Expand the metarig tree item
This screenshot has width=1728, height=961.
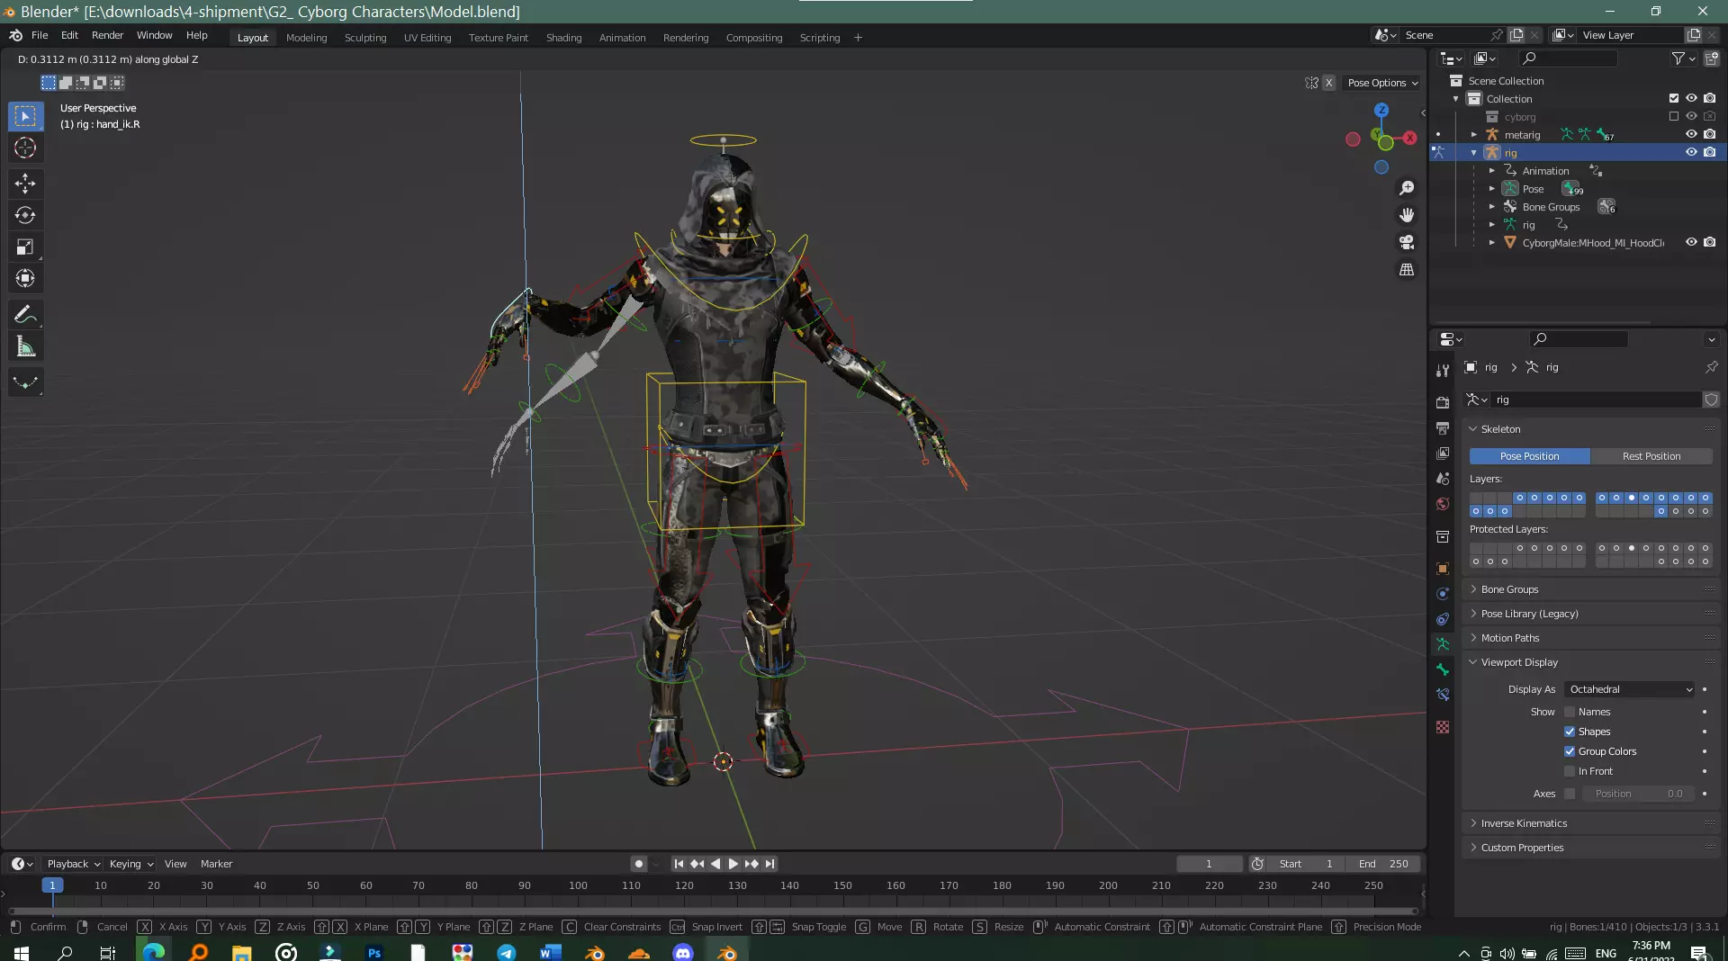coord(1474,135)
